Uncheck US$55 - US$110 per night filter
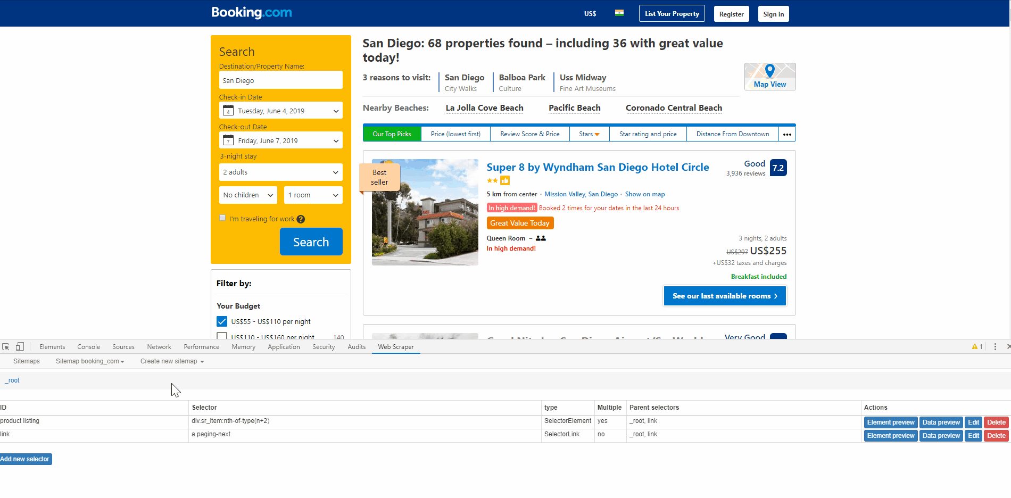Image resolution: width=1011 pixels, height=498 pixels. [x=222, y=321]
